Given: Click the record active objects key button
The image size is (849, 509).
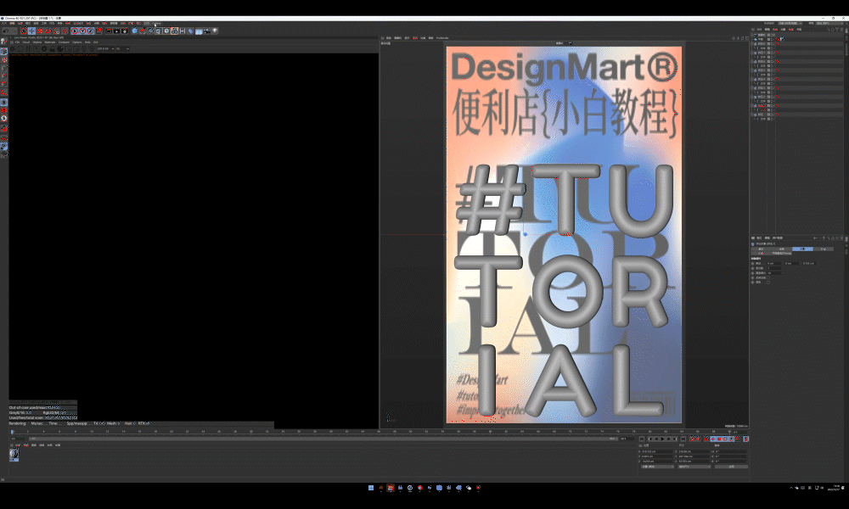Looking at the screenshot, I should click(x=692, y=439).
